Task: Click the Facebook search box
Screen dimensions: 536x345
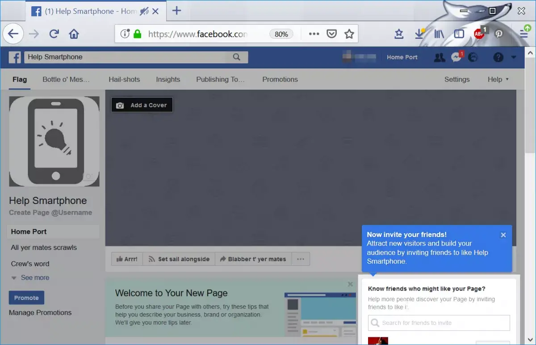Action: click(x=136, y=57)
